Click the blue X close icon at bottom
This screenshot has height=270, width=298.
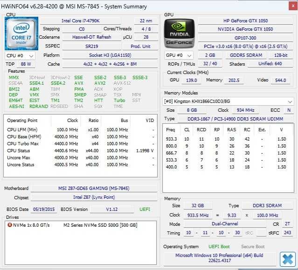click(288, 259)
